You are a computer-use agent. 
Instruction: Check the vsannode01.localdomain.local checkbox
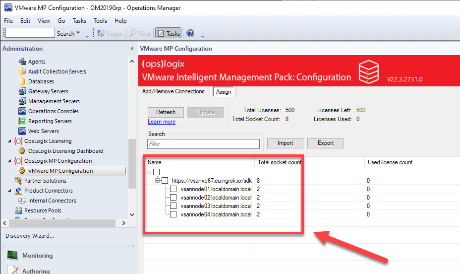tap(173, 189)
